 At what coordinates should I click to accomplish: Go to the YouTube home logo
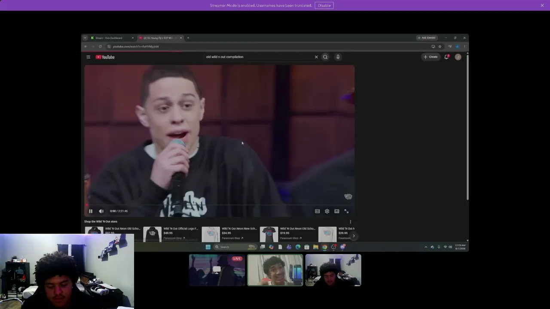(105, 57)
